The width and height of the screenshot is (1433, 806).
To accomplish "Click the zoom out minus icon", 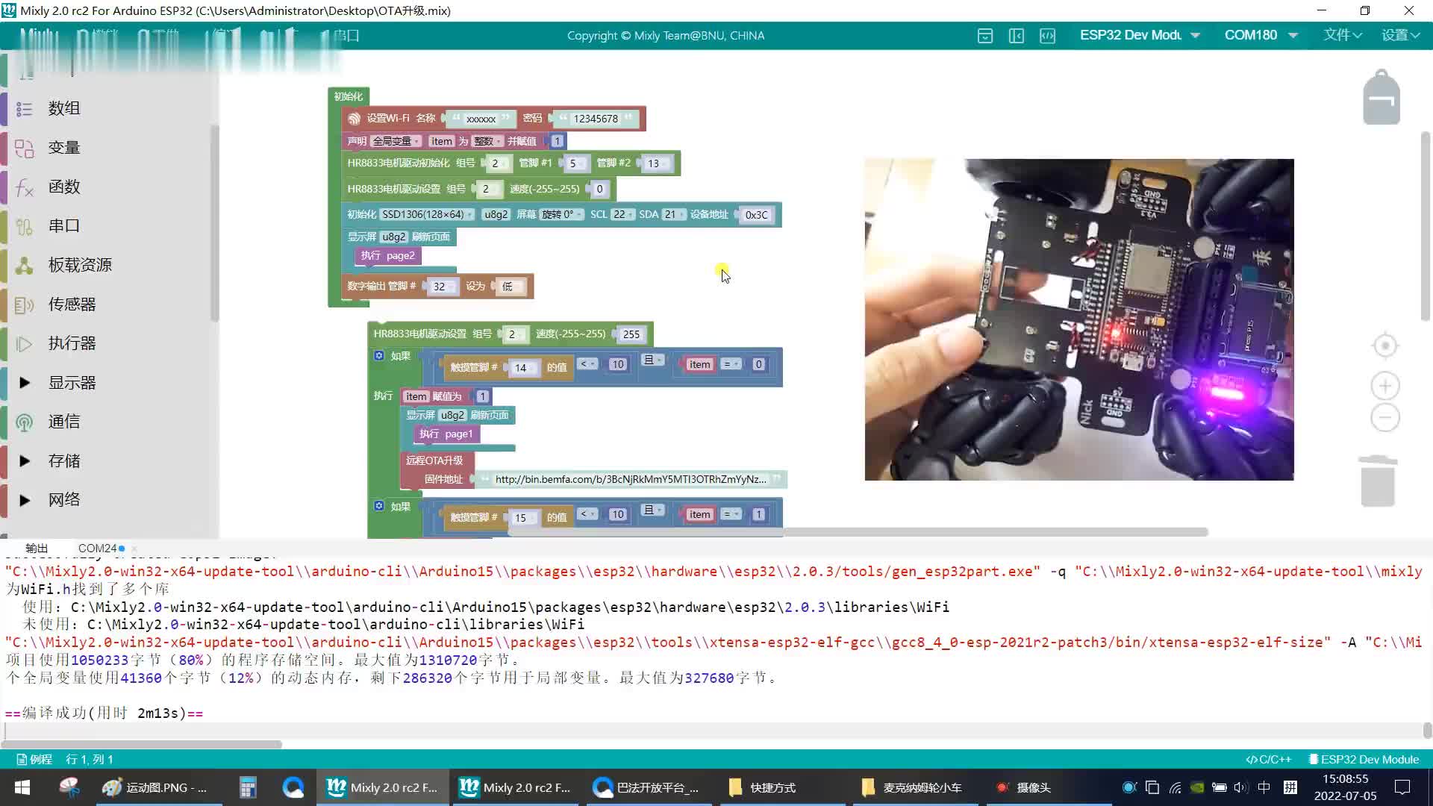I will point(1385,417).
